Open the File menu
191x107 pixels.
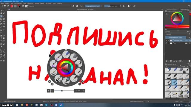coord(2,3)
